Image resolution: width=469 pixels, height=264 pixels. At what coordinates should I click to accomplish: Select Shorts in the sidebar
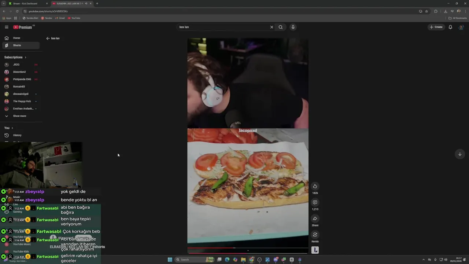[x=21, y=45]
